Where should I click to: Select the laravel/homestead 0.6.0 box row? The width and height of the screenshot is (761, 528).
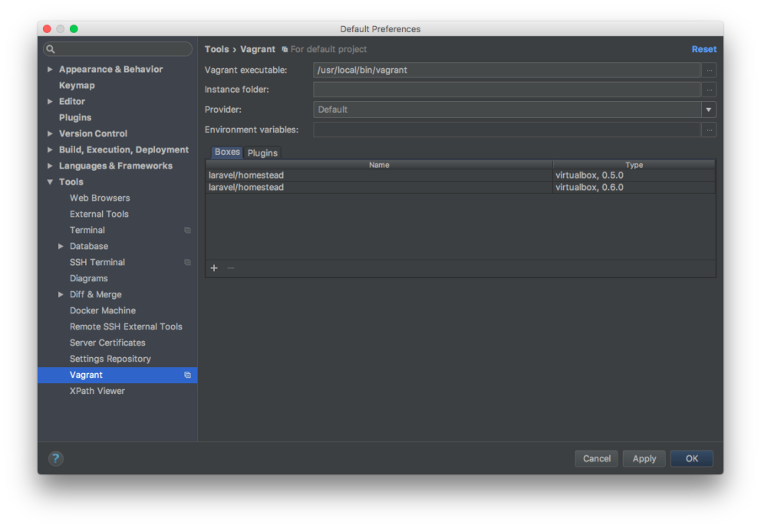click(x=384, y=187)
